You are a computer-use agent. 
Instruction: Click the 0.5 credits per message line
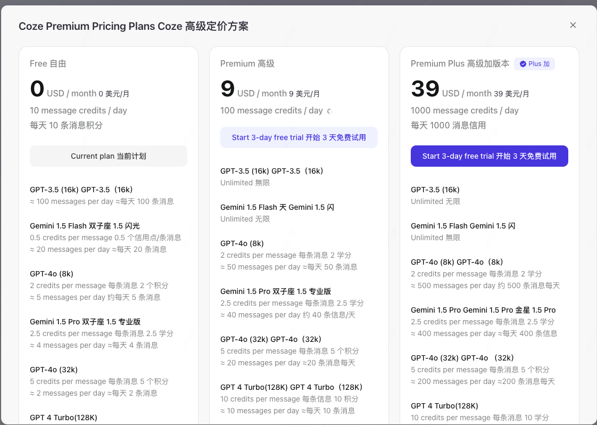pyautogui.click(x=105, y=238)
